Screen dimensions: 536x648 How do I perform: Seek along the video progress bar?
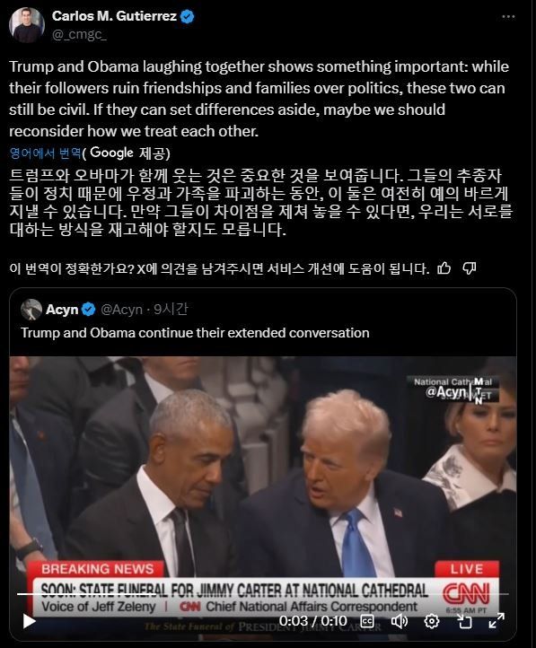pyautogui.click(x=263, y=594)
